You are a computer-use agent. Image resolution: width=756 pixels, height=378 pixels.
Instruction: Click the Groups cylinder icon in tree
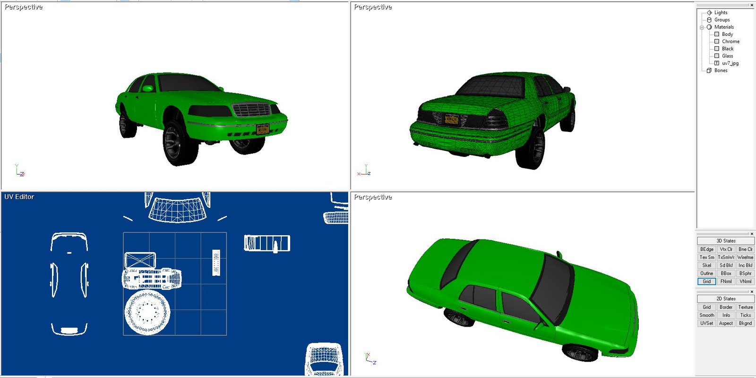(709, 20)
